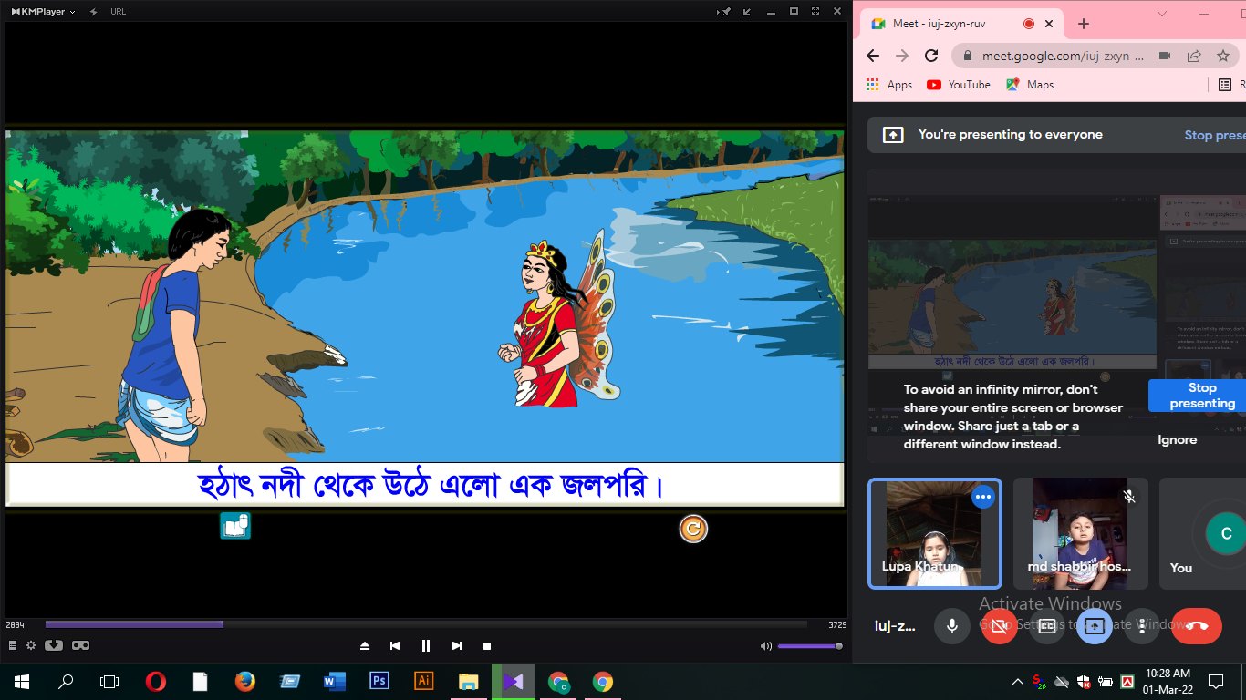1246x700 pixels.
Task: Click the meet.google.com address bar
Action: click(x=1063, y=56)
